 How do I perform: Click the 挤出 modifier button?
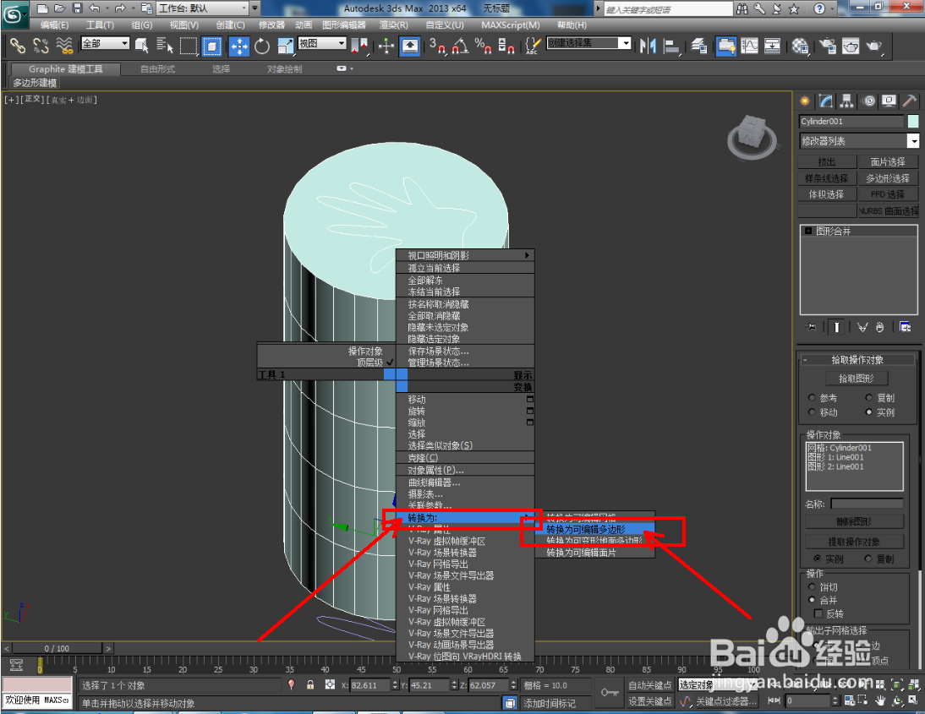coord(826,161)
